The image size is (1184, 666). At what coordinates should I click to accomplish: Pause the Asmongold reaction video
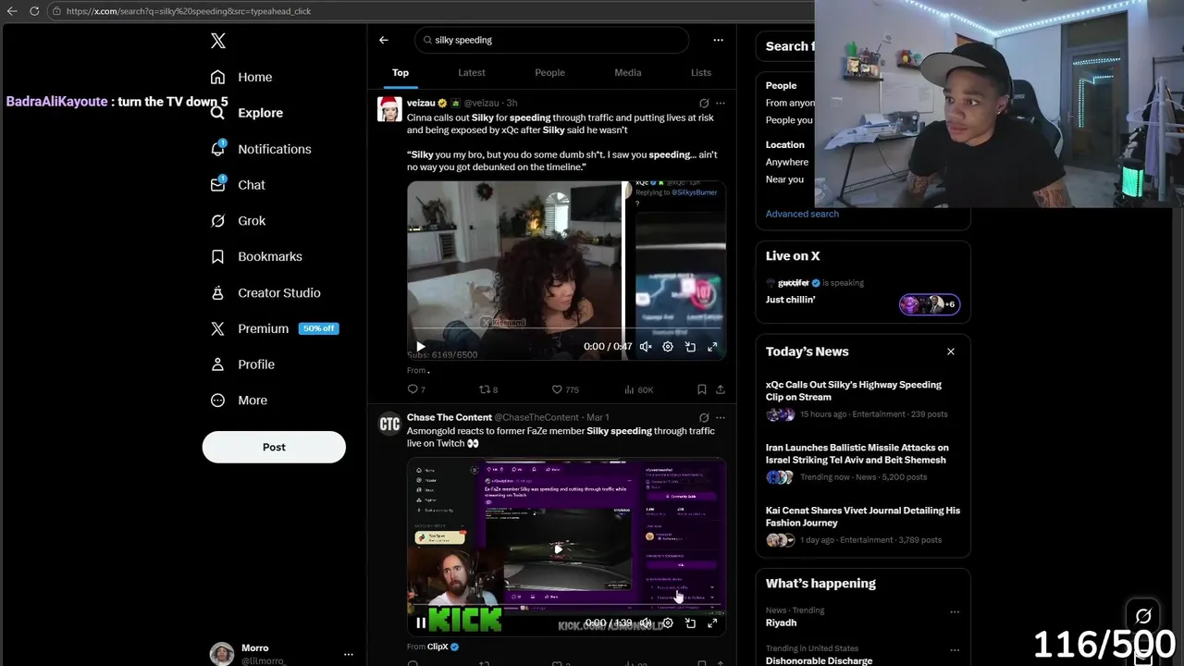[421, 623]
